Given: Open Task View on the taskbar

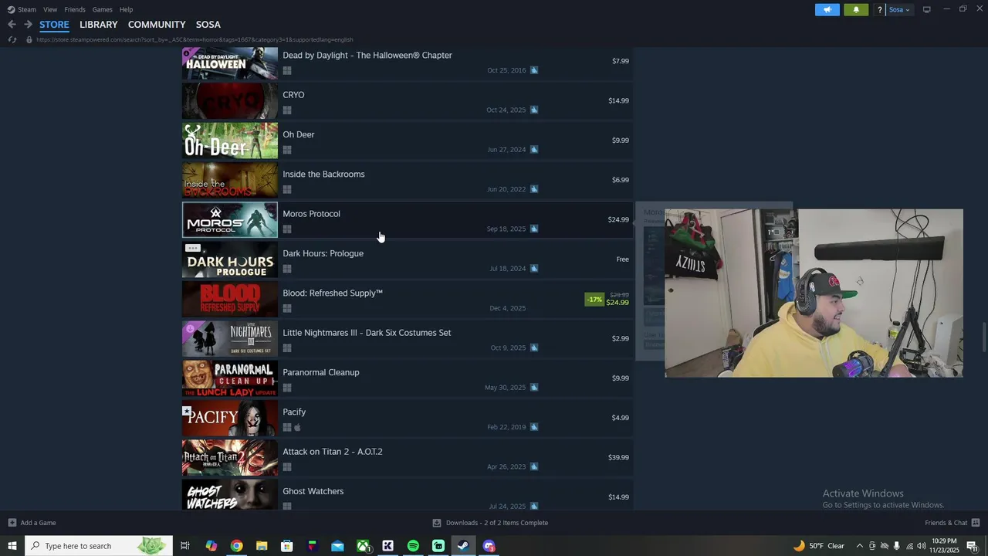Looking at the screenshot, I should [x=185, y=546].
